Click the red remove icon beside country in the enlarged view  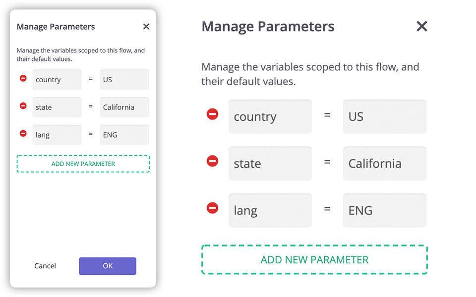(x=212, y=114)
